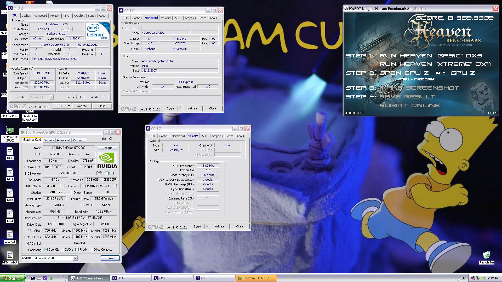Viewport: 502px width, 282px height.
Task: Click the PLL quick launch icon
Action: [x=33, y=278]
